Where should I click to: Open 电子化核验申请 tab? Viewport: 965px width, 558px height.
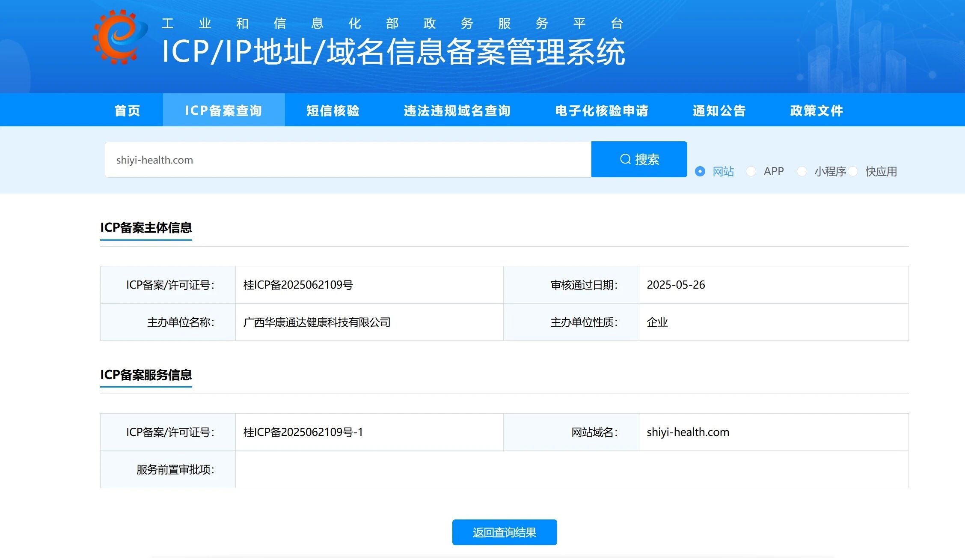click(601, 110)
